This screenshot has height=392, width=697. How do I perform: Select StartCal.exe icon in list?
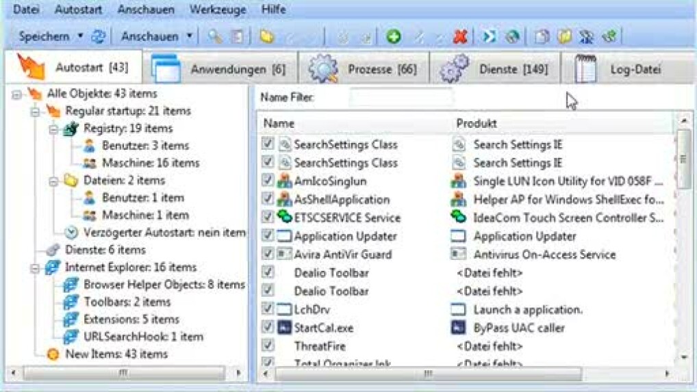click(x=284, y=328)
